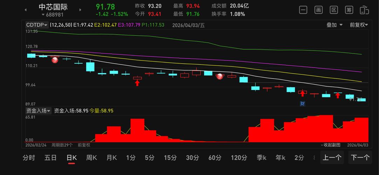Select the 120分 period tab
The width and height of the screenshot is (379, 175).
(x=239, y=158)
